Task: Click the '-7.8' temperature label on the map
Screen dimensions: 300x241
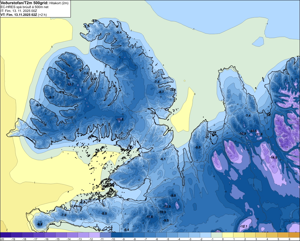Action: (86, 73)
